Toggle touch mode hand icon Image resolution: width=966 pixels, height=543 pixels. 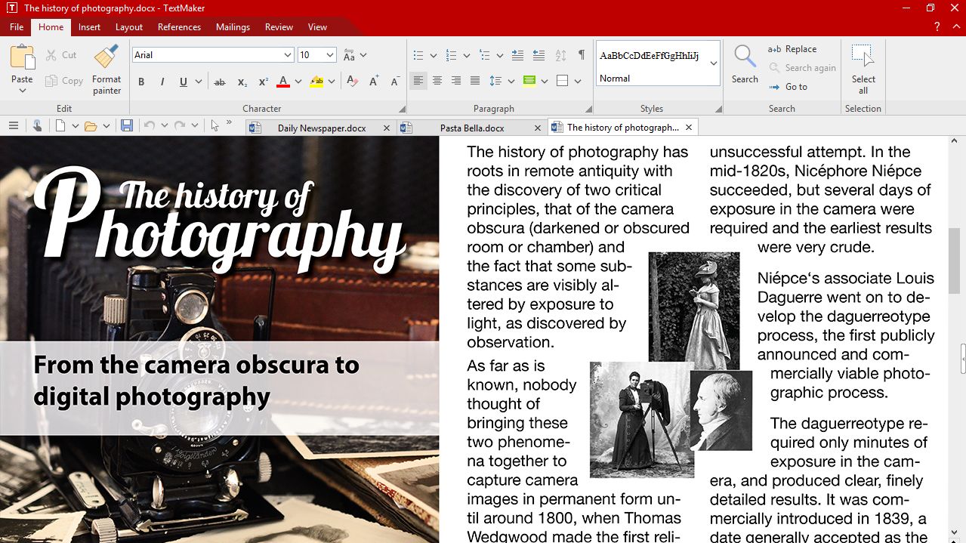click(37, 126)
